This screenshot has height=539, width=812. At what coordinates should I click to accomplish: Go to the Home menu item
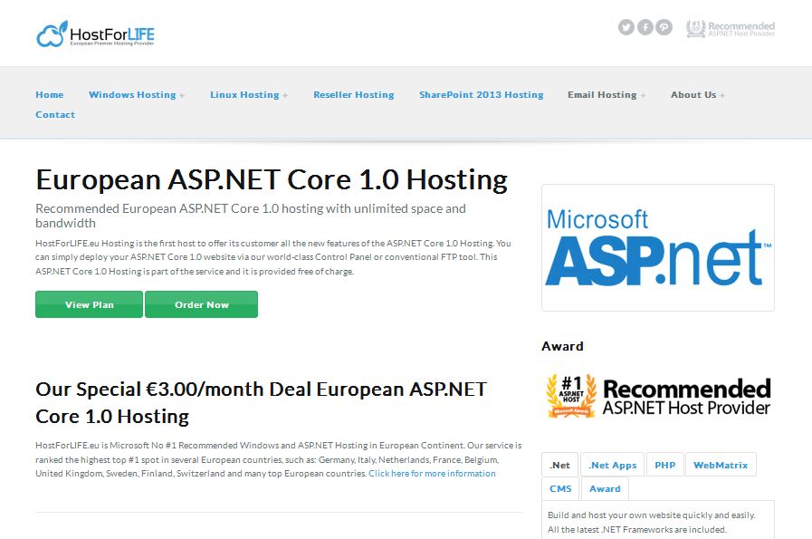click(50, 95)
